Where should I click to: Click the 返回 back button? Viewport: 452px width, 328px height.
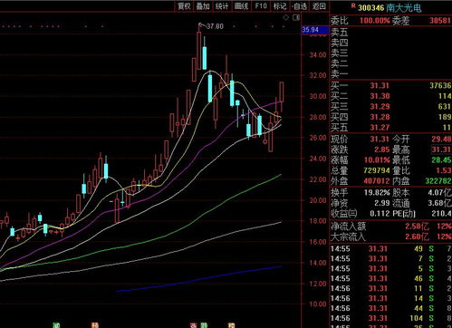click(319, 6)
